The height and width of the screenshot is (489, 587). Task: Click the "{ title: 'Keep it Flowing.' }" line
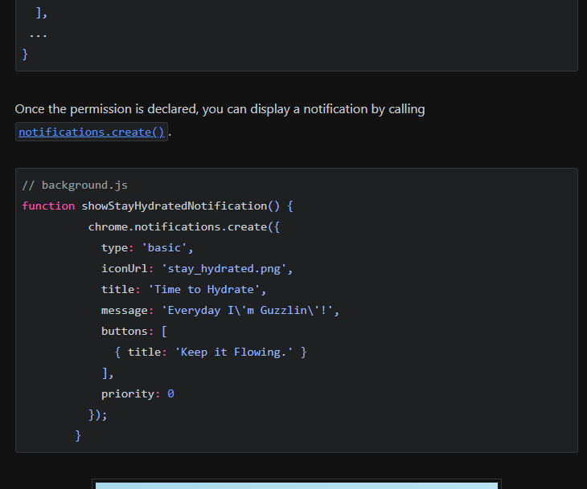211,352
